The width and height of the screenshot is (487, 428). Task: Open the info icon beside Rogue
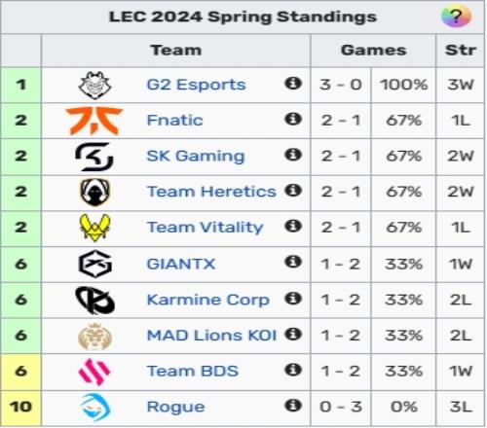293,406
